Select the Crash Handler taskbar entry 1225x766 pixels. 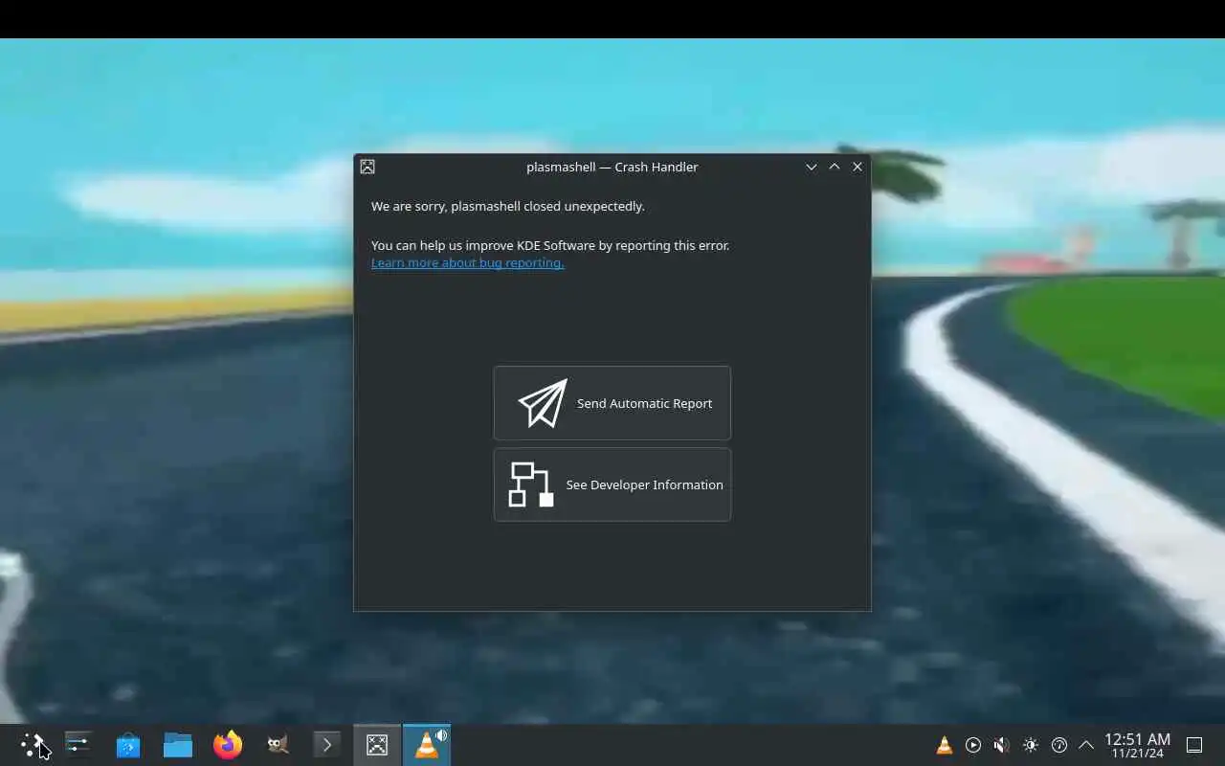(x=377, y=745)
